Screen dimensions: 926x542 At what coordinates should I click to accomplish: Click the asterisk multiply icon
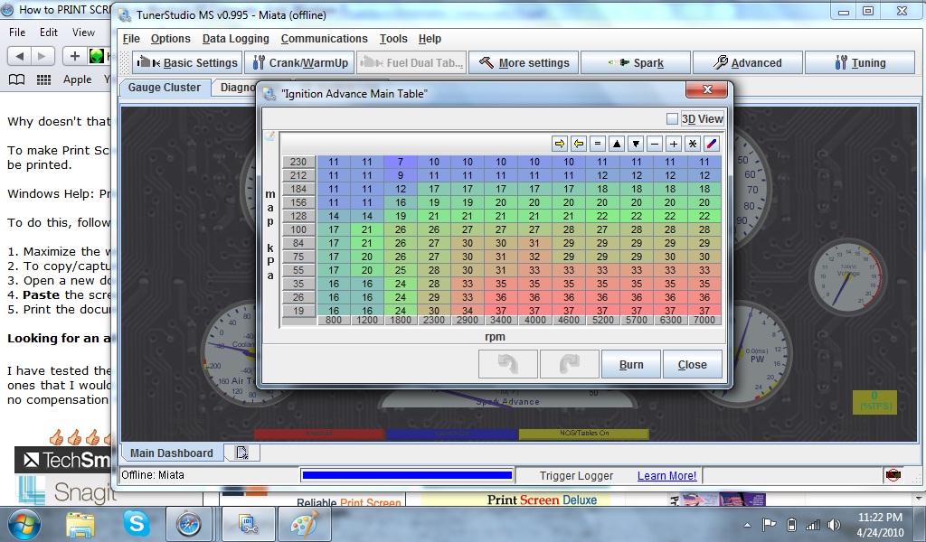tap(693, 144)
